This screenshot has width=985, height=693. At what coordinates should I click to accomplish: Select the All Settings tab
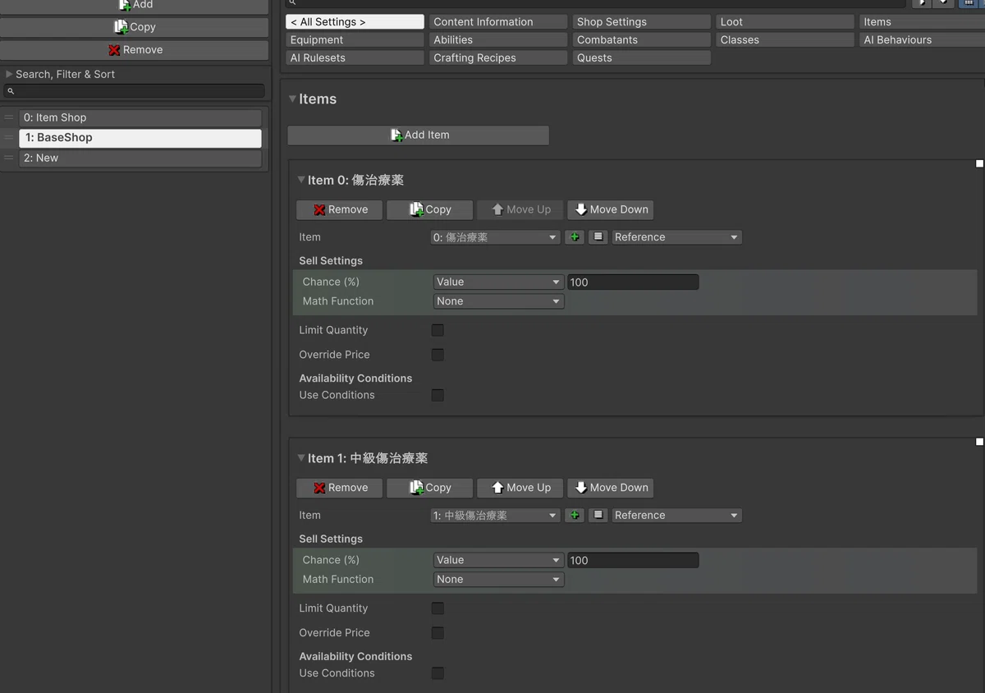pos(355,22)
